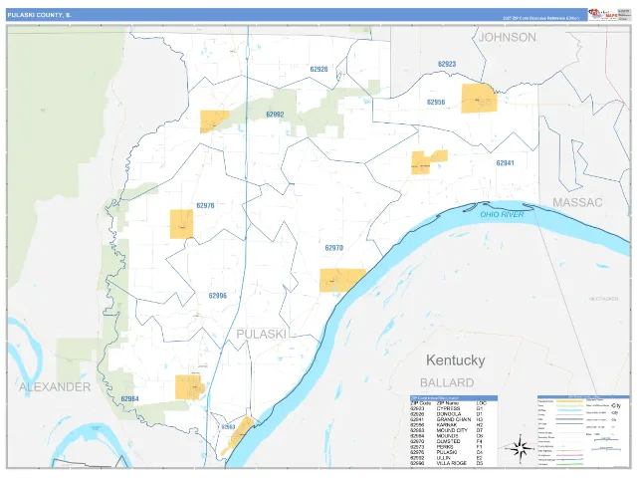Screen dimensions: 637x478
Task: Select ZIP code label 62996 on map
Action: (217, 296)
